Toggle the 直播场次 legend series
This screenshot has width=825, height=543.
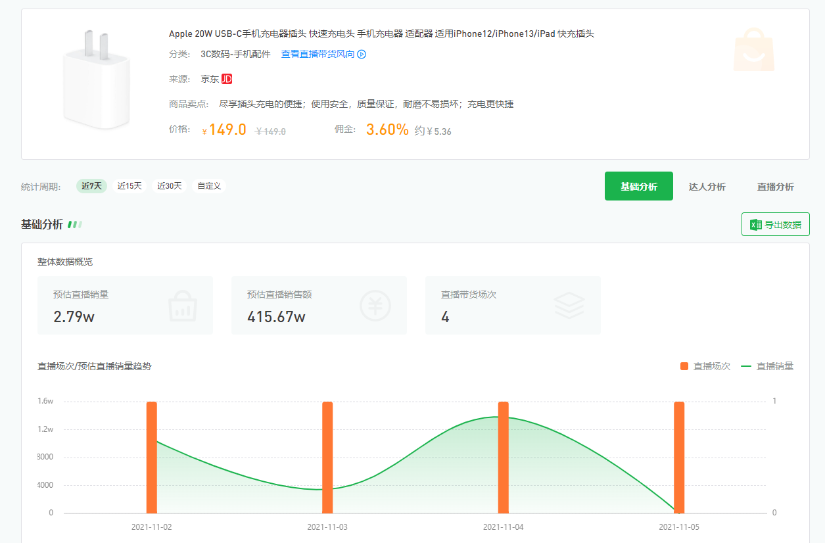coord(705,366)
